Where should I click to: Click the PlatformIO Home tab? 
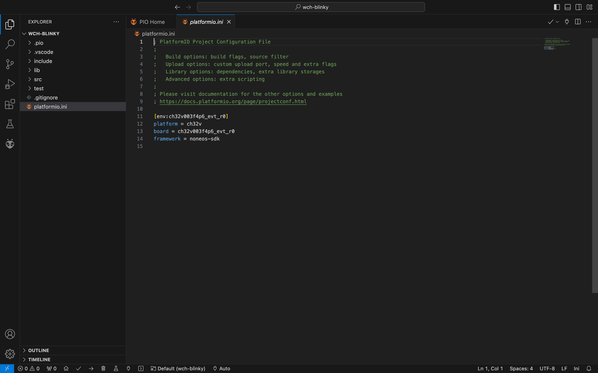coord(152,22)
